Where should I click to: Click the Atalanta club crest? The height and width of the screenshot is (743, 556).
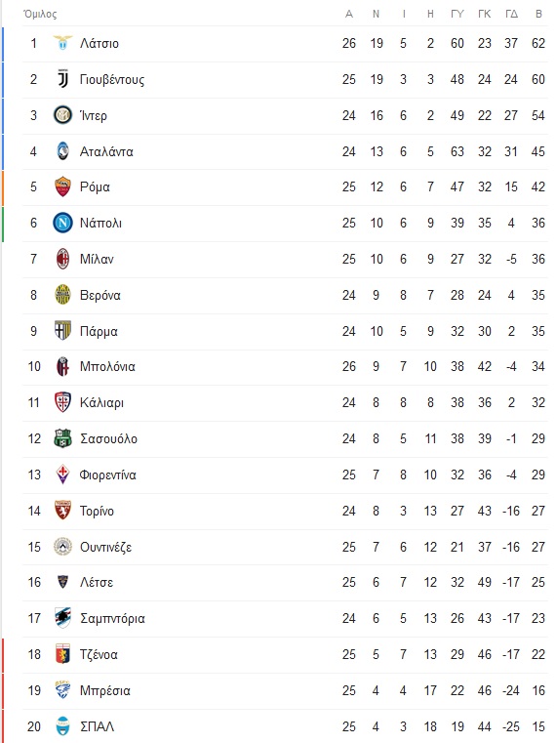click(x=62, y=151)
